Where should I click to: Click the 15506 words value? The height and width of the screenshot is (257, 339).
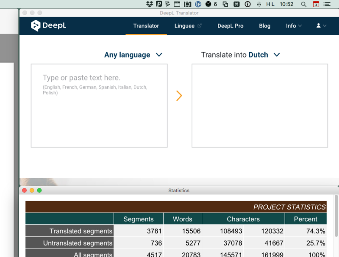[191, 231]
